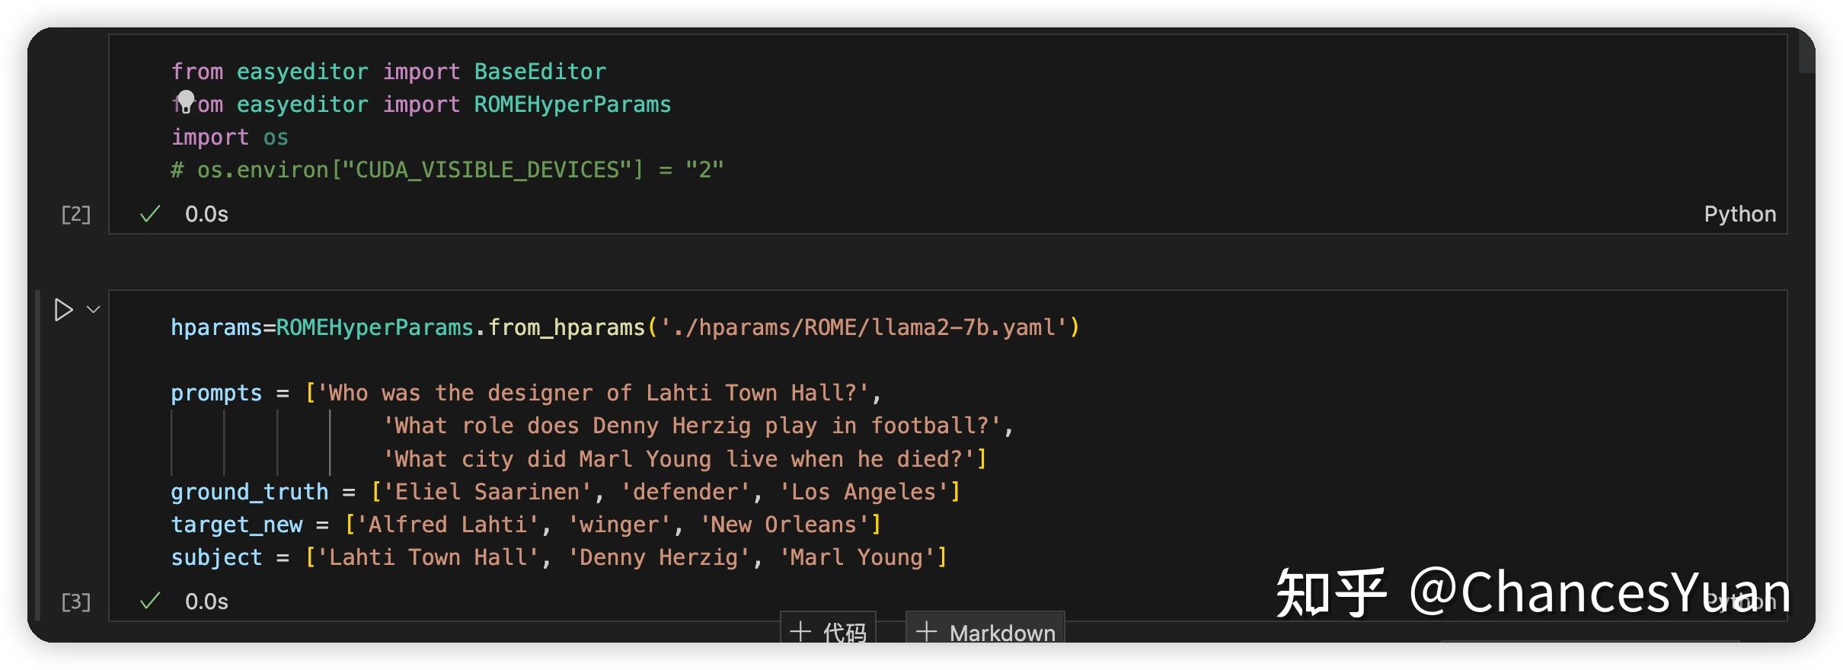This screenshot has height=670, width=1843.
Task: Select execution count label [2]
Action: pyautogui.click(x=75, y=215)
